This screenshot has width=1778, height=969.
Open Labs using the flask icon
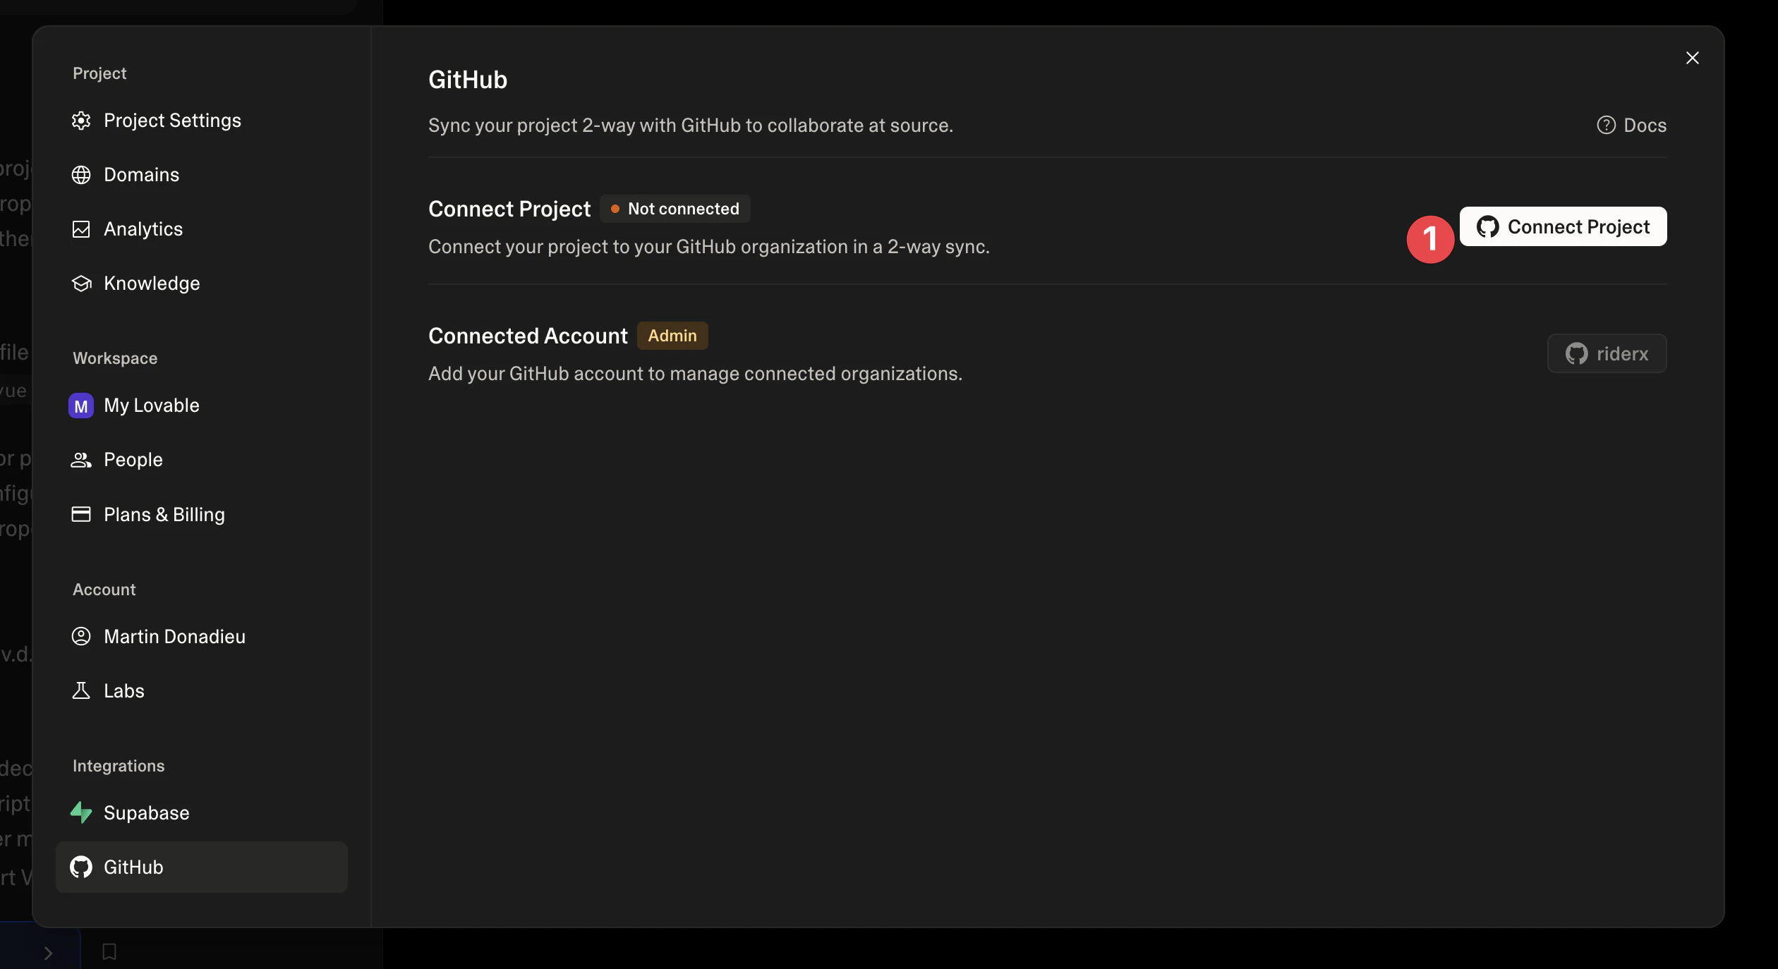(81, 690)
